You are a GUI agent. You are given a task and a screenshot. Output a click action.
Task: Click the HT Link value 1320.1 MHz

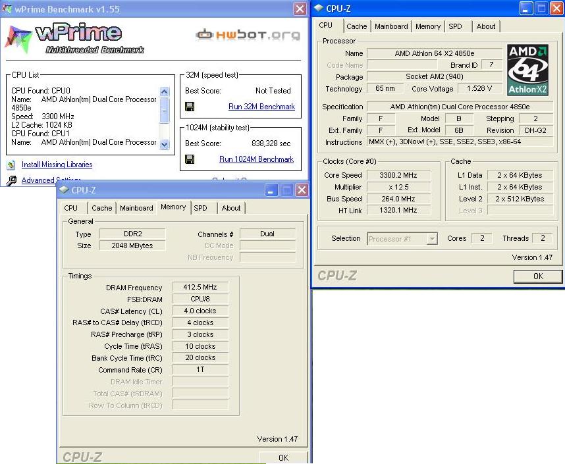pos(398,211)
